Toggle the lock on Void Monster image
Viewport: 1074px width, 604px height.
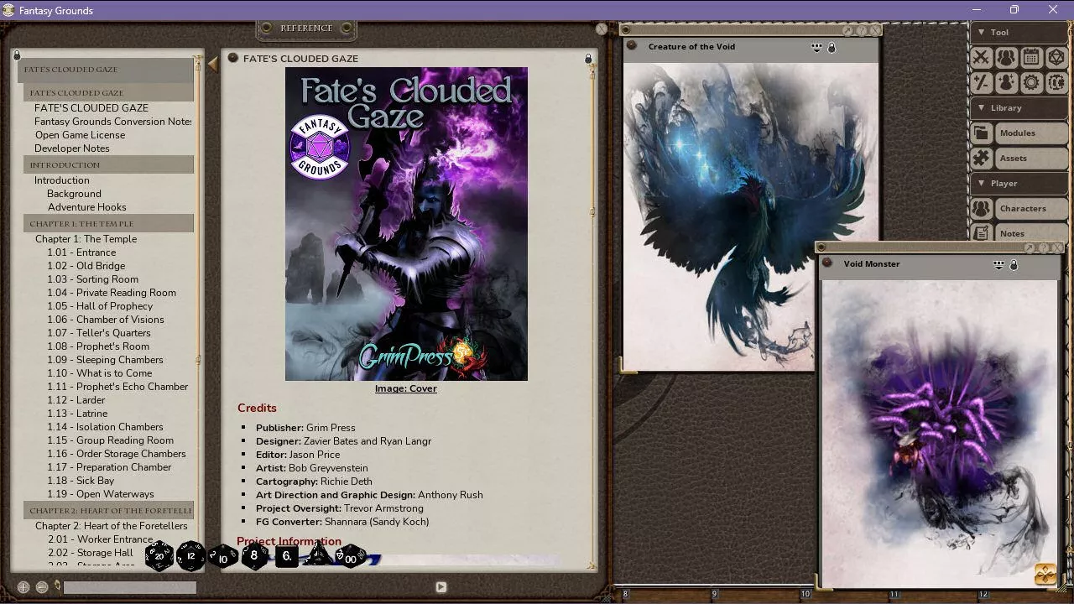pyautogui.click(x=1014, y=265)
